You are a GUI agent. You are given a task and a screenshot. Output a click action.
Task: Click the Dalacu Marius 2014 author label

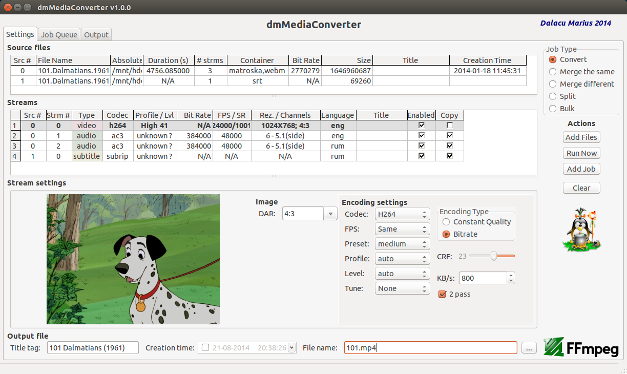(x=576, y=23)
